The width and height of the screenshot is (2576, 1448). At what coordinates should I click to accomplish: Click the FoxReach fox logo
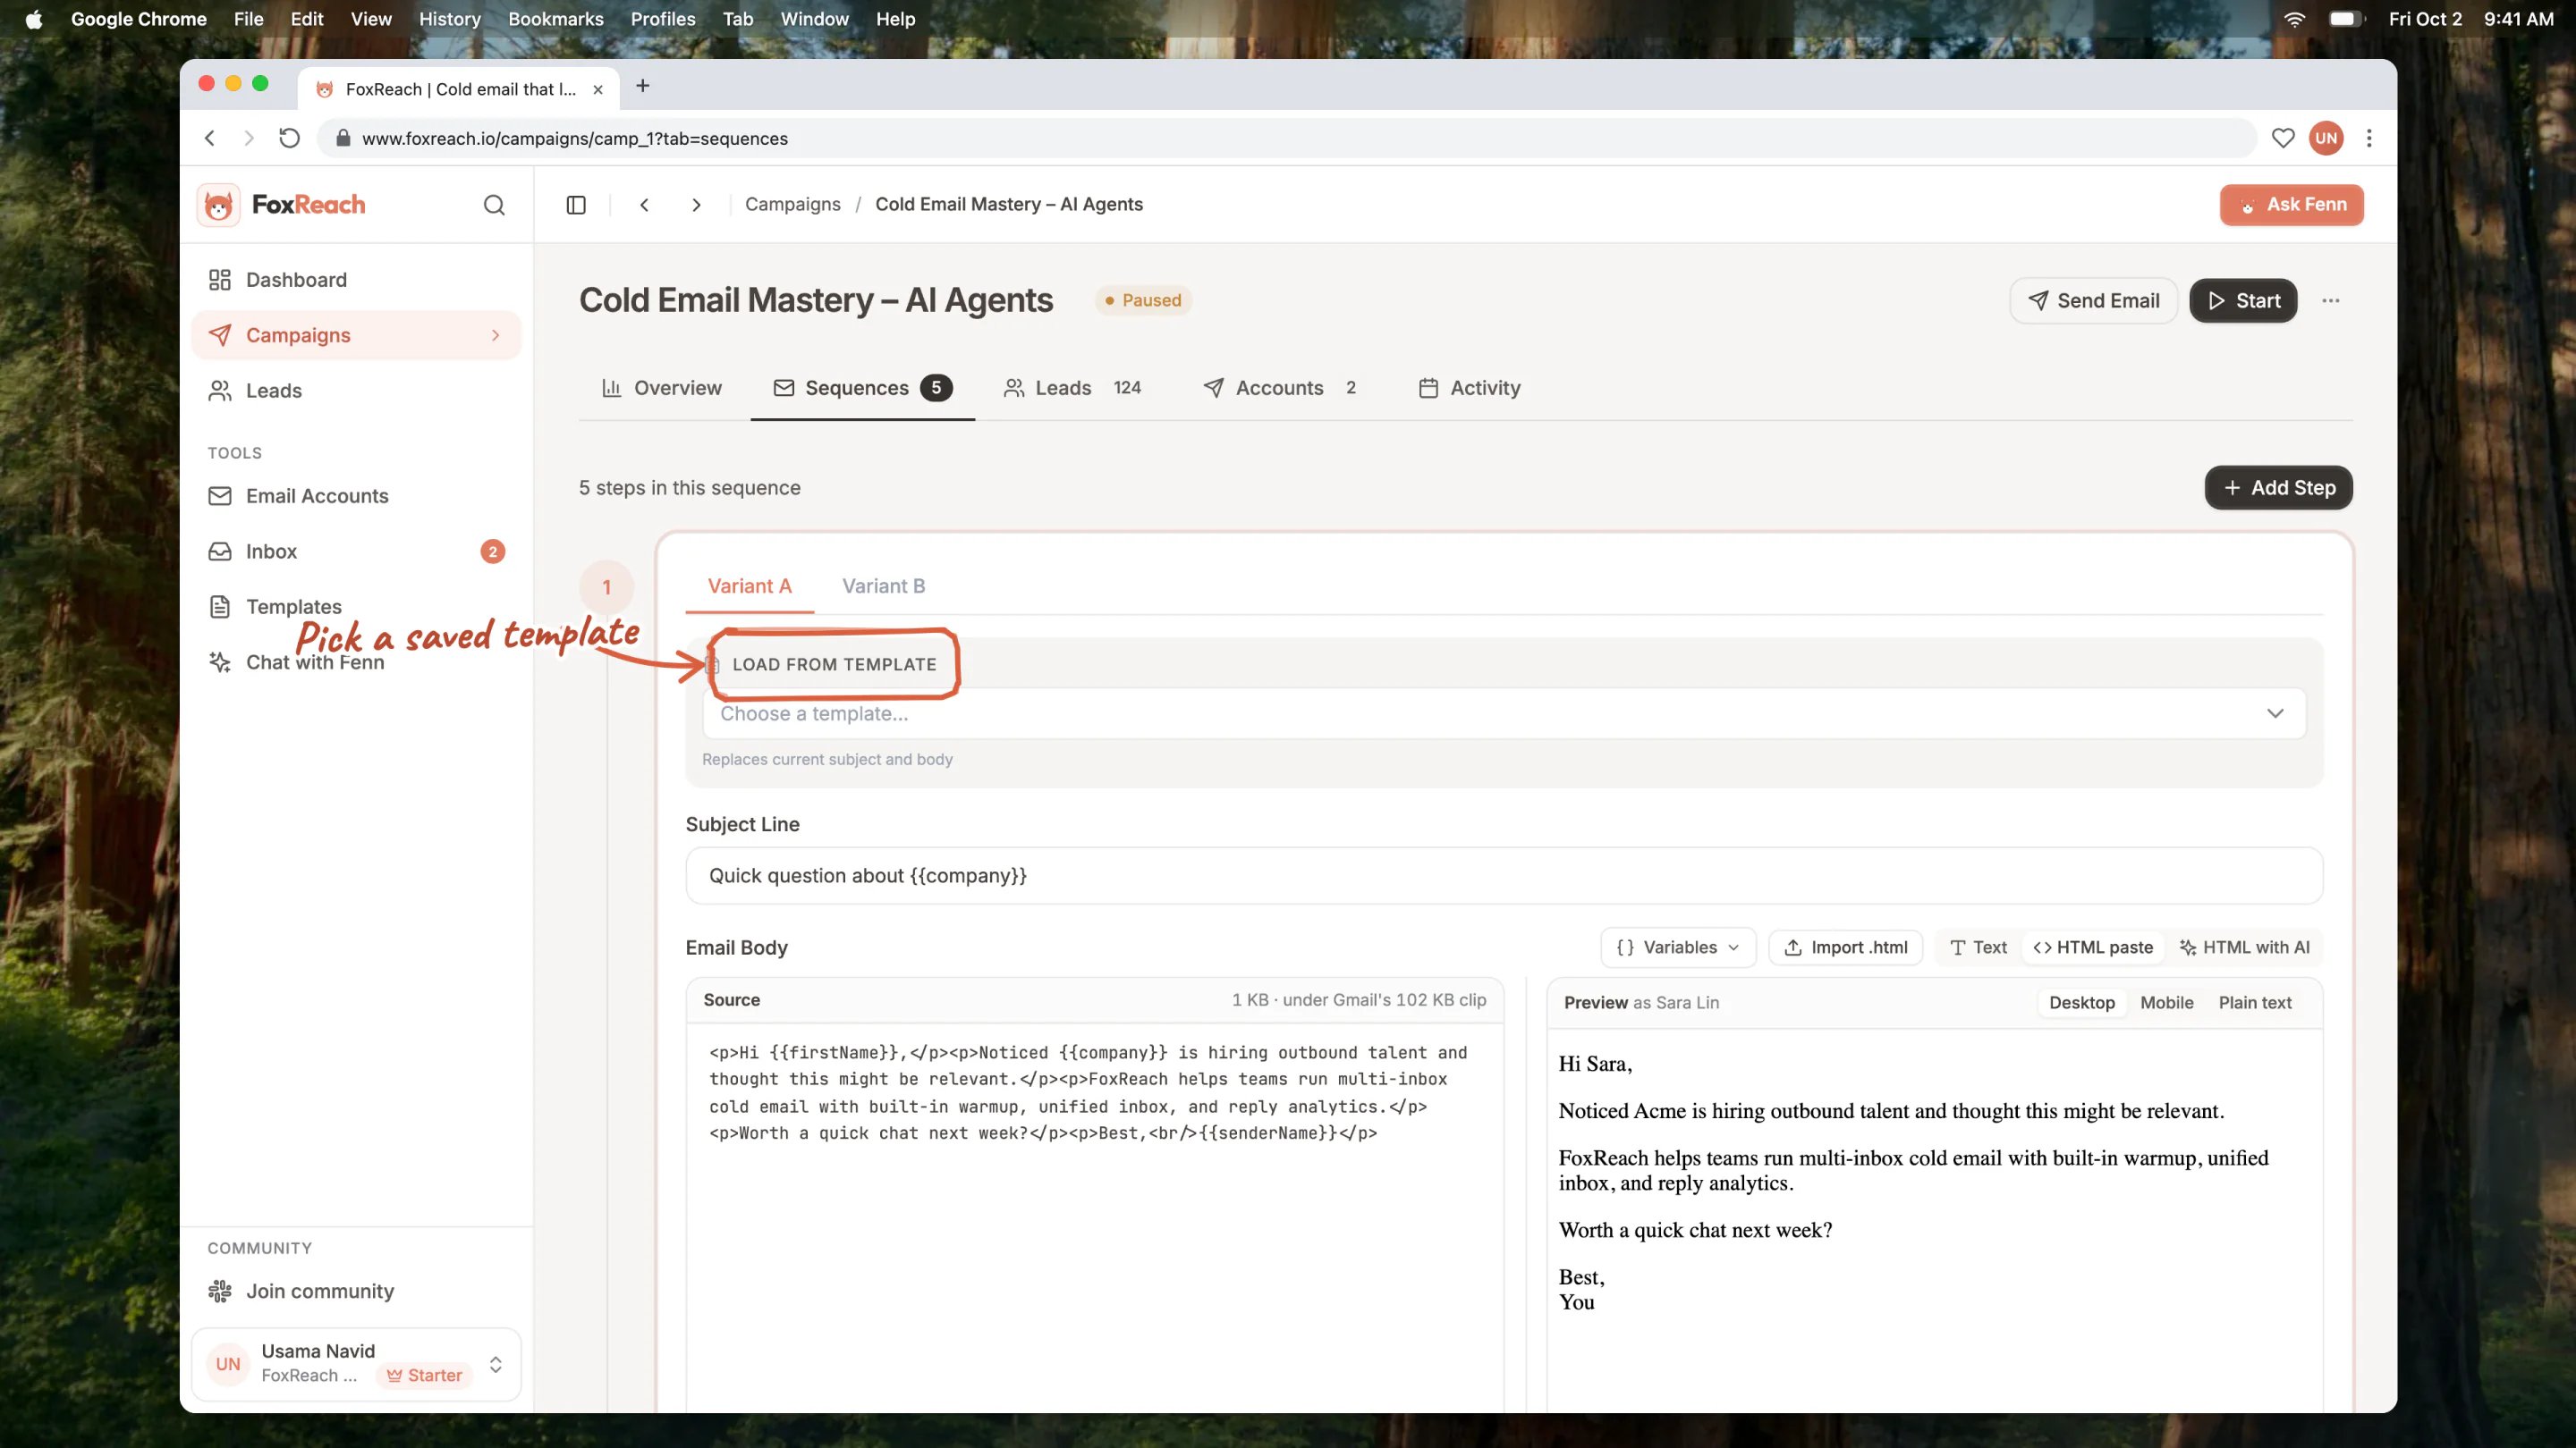218,205
